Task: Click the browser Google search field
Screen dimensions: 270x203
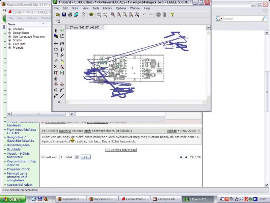Action: click(242, 19)
